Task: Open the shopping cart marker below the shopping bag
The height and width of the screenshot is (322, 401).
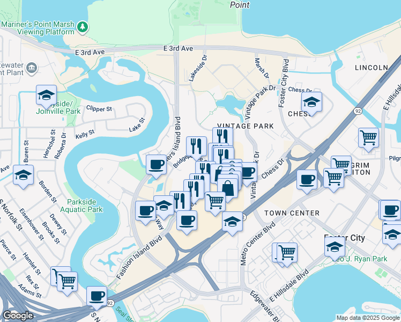Action: click(x=215, y=203)
